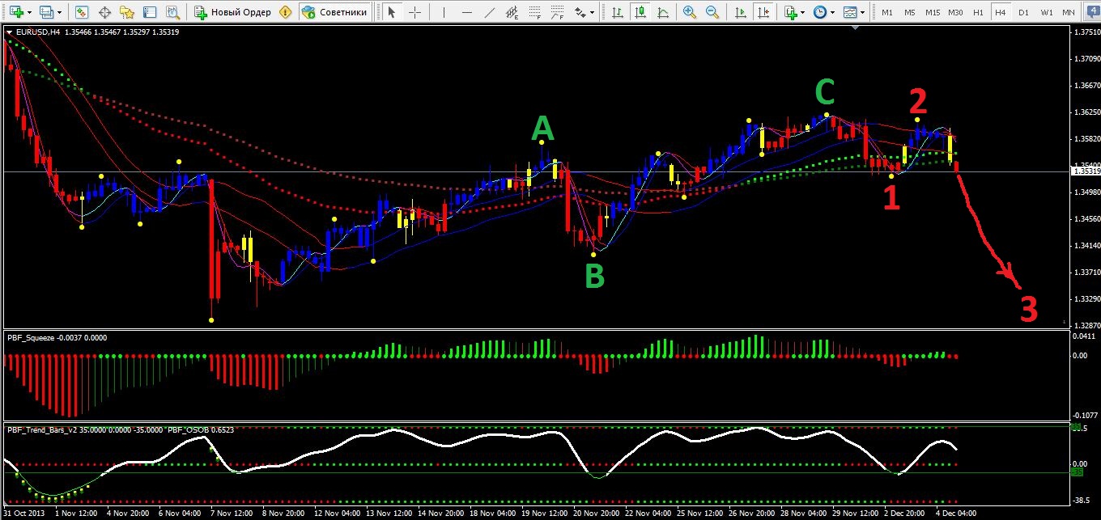Click the 7 Nov 12:00 time label
The width and height of the screenshot is (1101, 520).
tap(230, 514)
